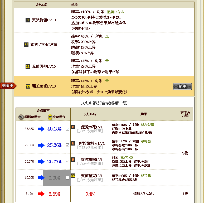Screen dimensions: 204x203
Task: Click the greyed 0.00% probability value
Action: click(x=54, y=178)
